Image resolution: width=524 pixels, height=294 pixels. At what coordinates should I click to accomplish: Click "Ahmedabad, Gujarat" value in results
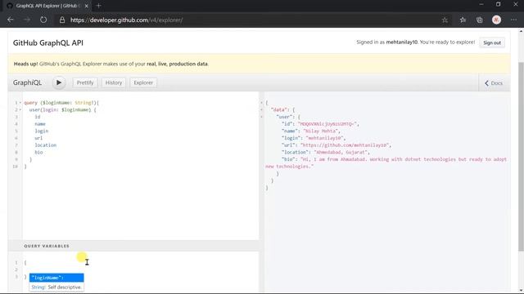click(341, 153)
